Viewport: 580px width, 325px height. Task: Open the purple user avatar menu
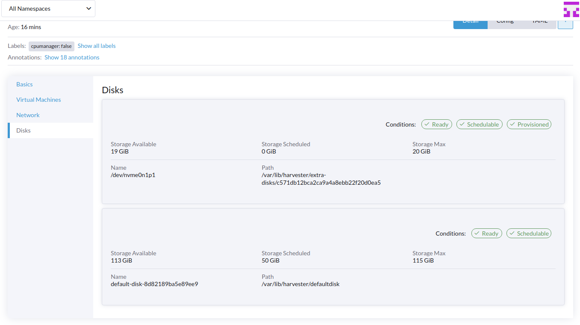pyautogui.click(x=571, y=9)
